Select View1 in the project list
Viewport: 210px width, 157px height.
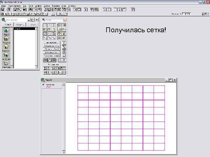24,29
